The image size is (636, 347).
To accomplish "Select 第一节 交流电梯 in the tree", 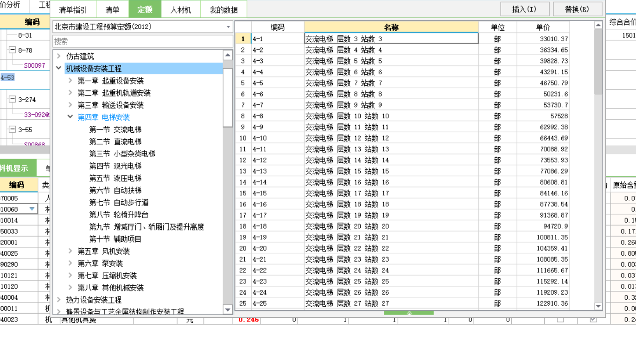I will [x=115, y=129].
